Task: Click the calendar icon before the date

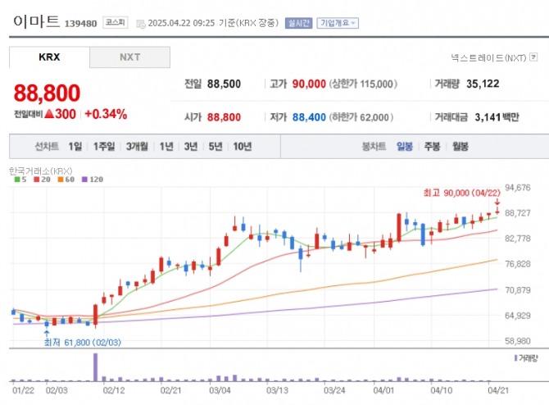Action: pos(141,24)
